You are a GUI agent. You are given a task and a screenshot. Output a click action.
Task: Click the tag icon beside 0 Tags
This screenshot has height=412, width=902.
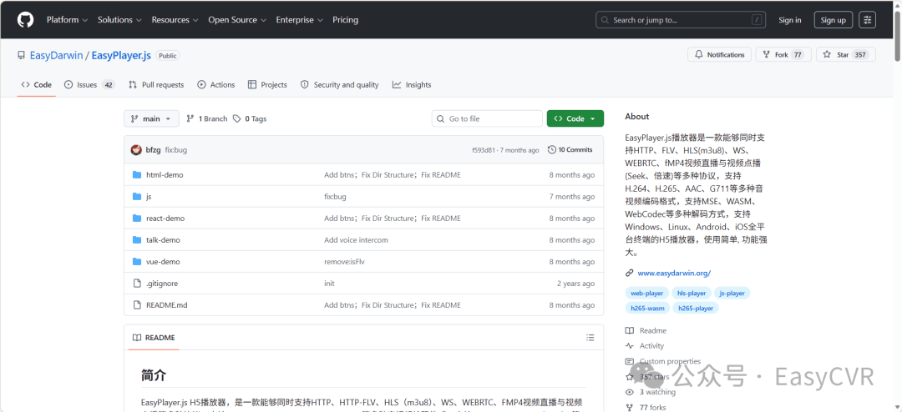(237, 119)
